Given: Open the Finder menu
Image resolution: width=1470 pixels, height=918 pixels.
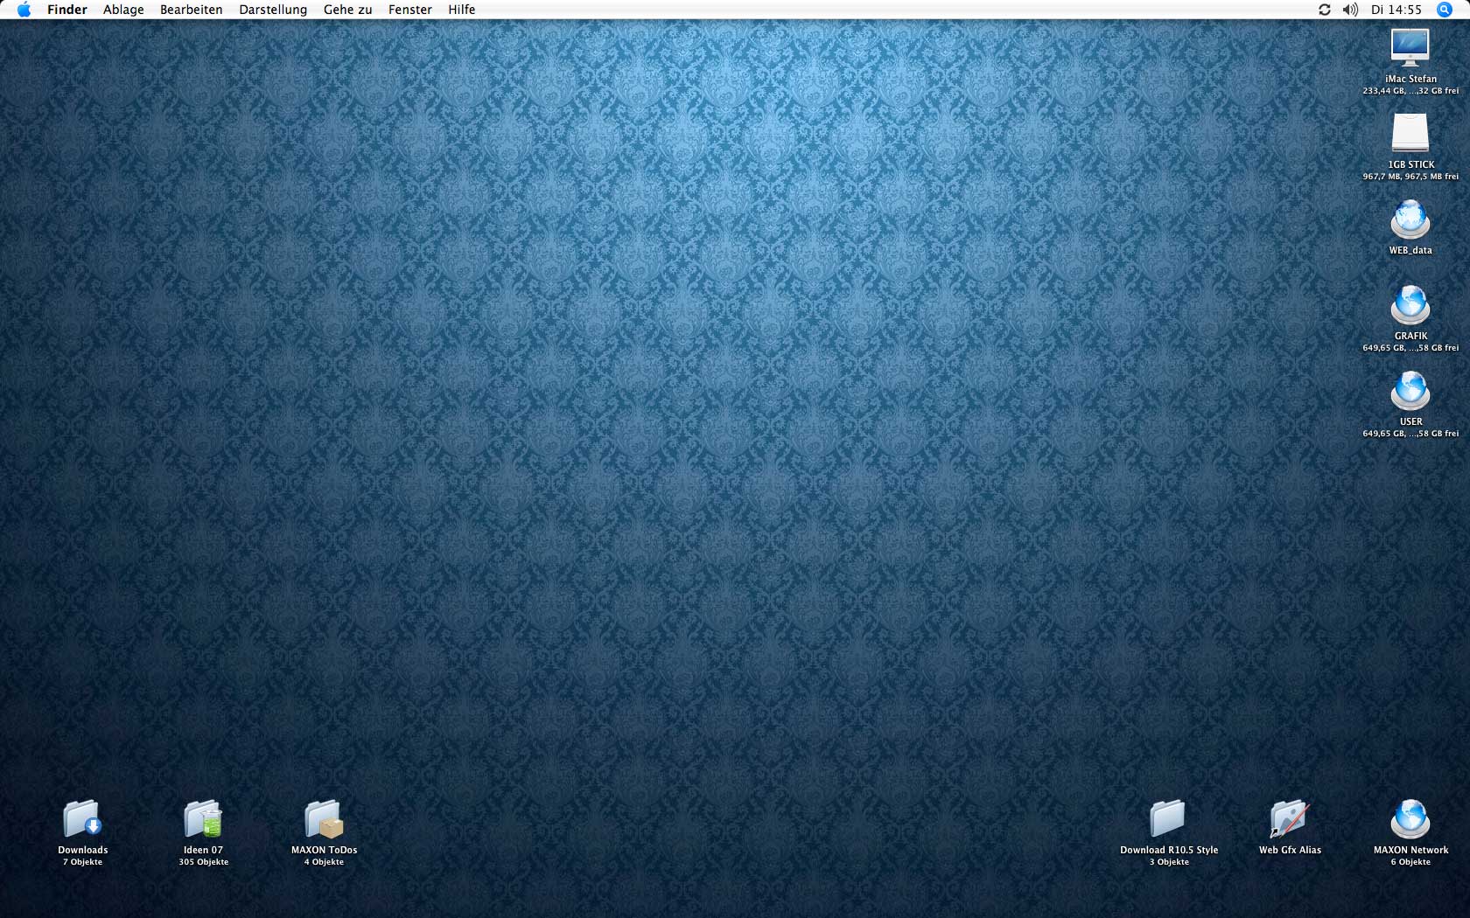Looking at the screenshot, I should tap(67, 10).
